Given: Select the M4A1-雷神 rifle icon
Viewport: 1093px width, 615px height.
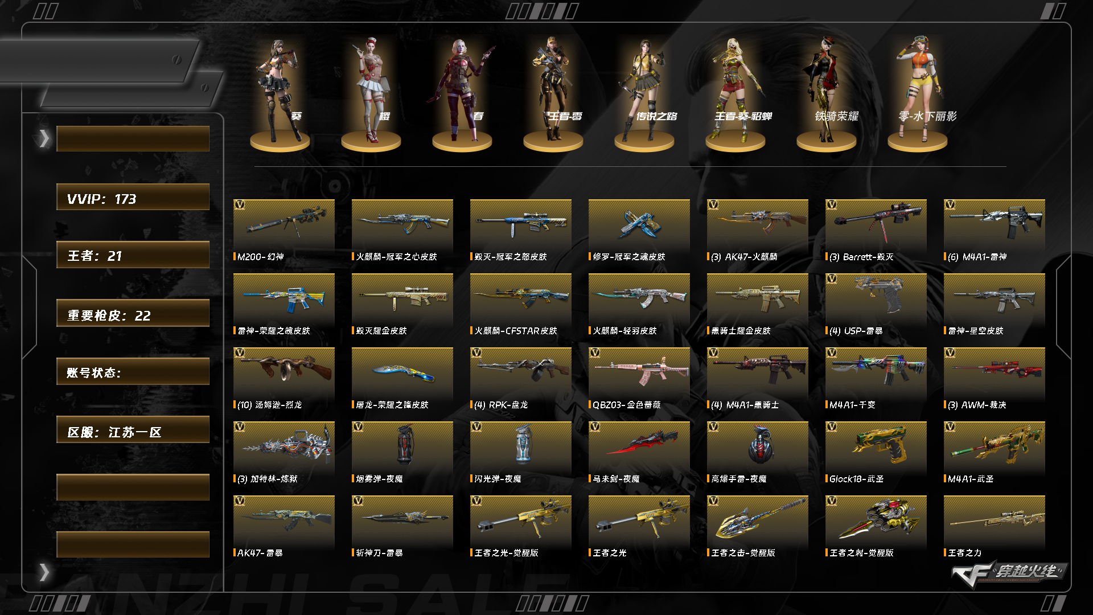Looking at the screenshot, I should [x=994, y=223].
